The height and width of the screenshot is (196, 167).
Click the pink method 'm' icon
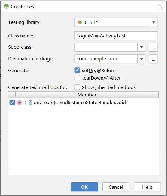[20, 103]
